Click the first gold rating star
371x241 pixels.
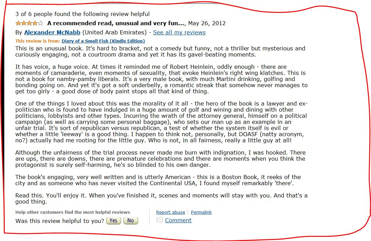tap(18, 23)
